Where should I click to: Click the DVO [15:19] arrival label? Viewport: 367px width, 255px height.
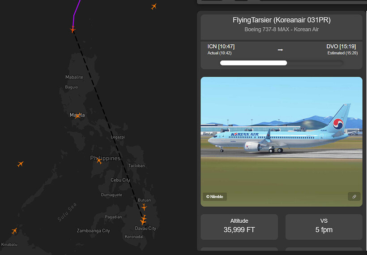pos(341,47)
